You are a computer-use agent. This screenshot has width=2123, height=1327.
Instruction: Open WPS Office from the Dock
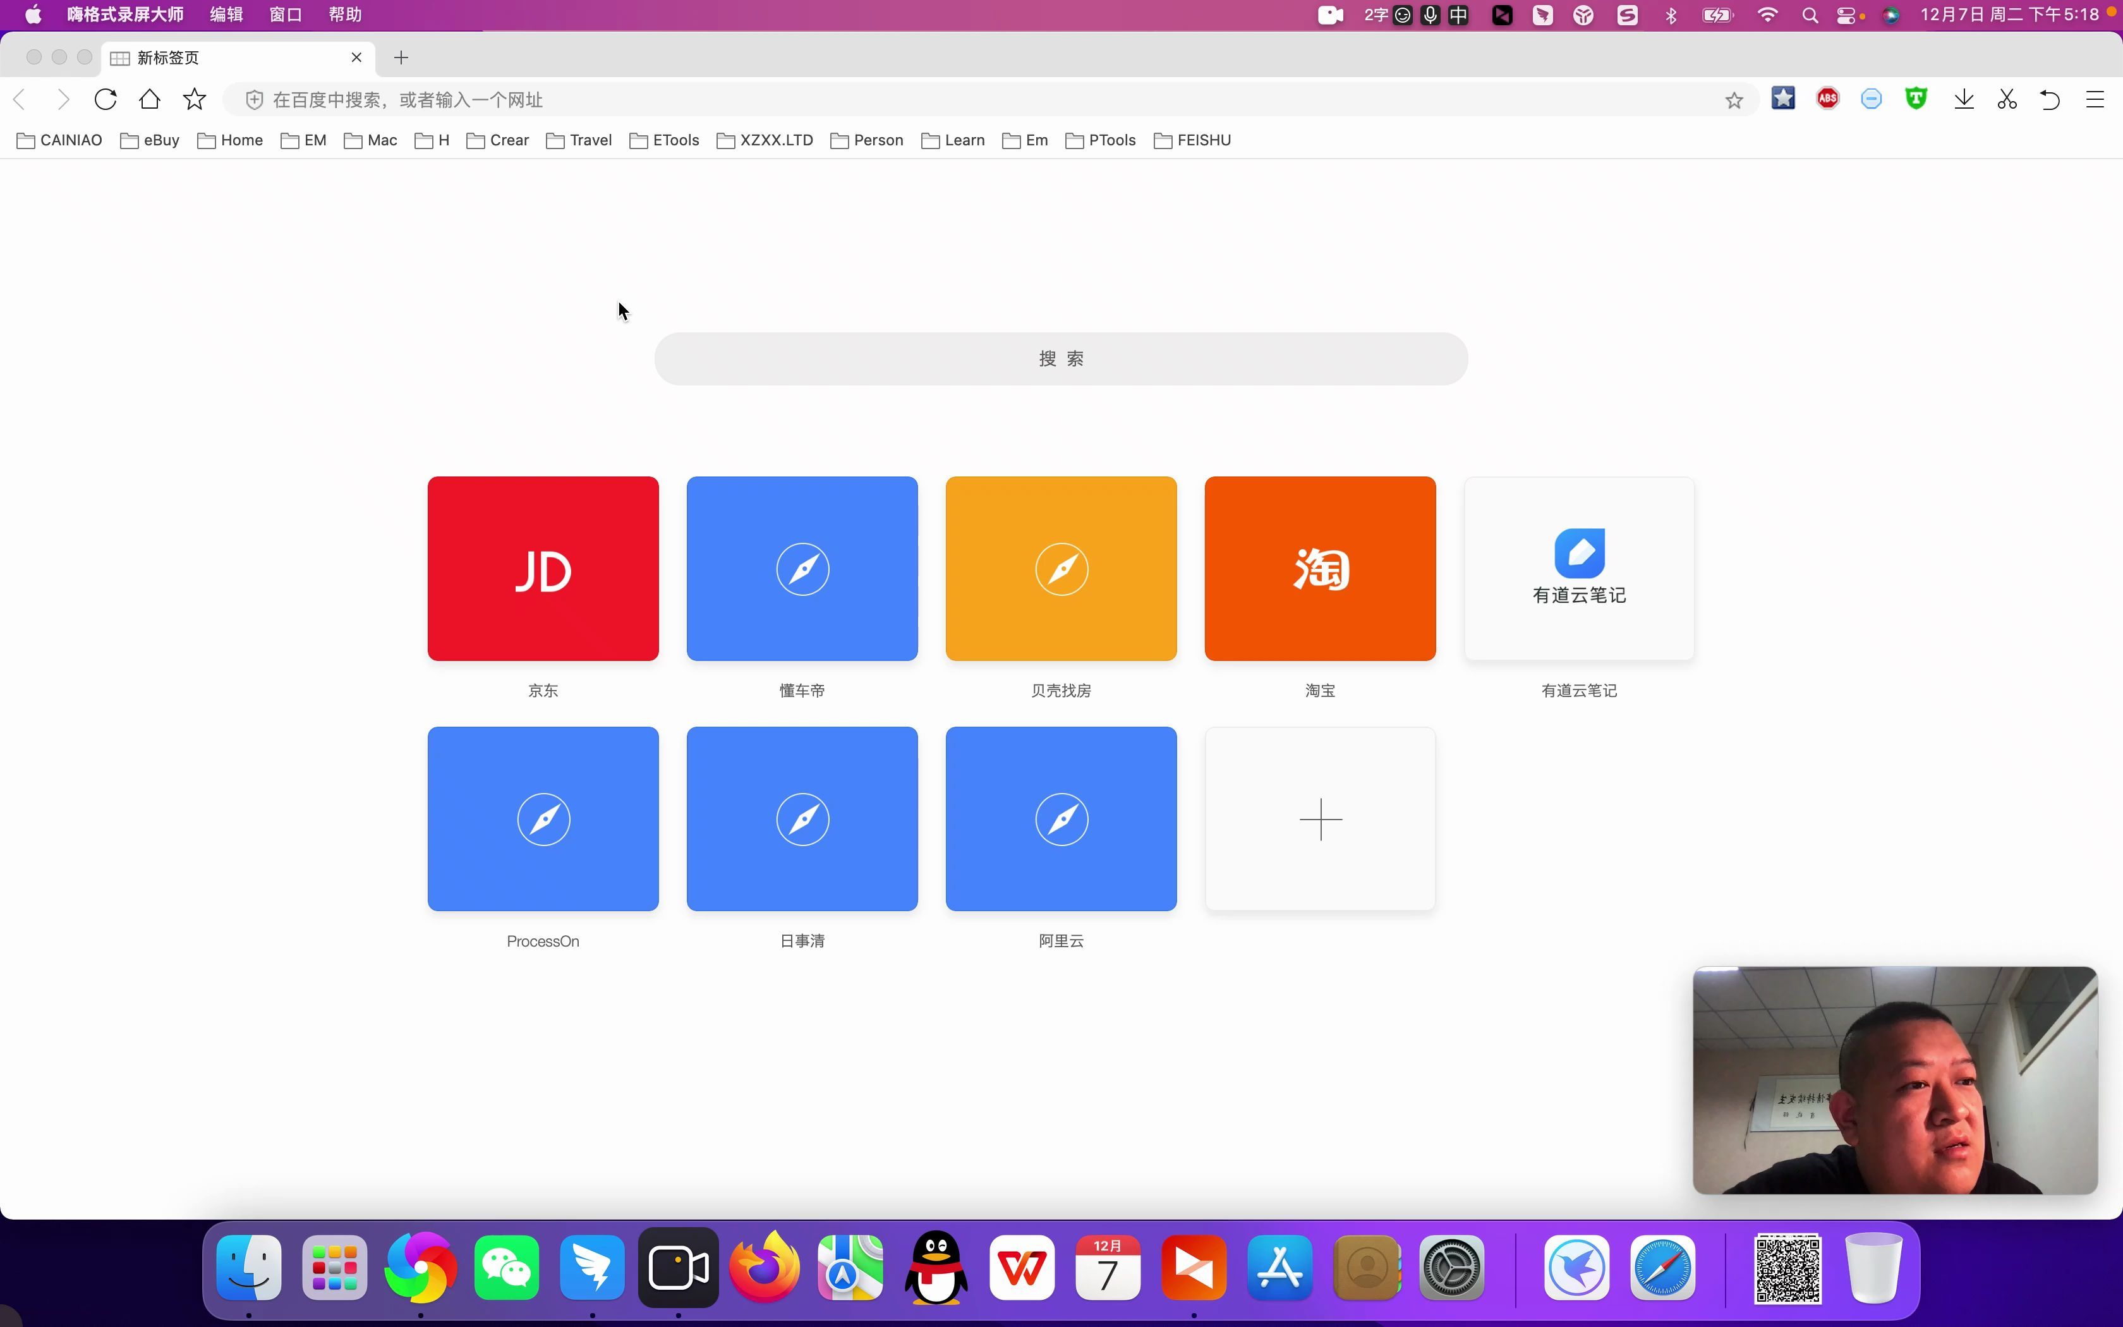(x=1022, y=1268)
